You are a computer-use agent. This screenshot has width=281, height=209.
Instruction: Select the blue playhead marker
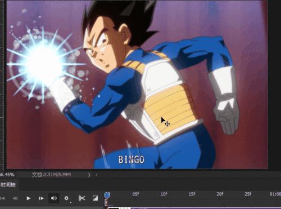(107, 195)
